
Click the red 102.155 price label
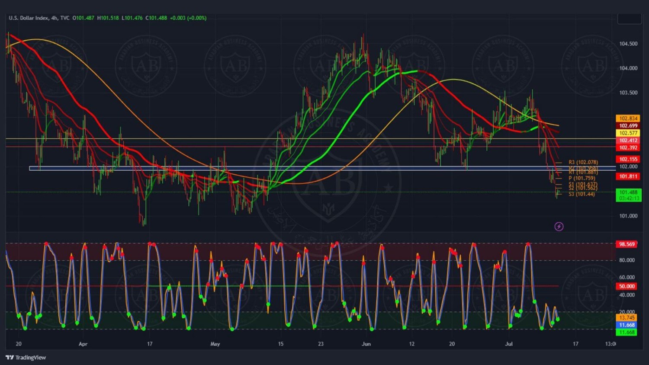(628, 159)
